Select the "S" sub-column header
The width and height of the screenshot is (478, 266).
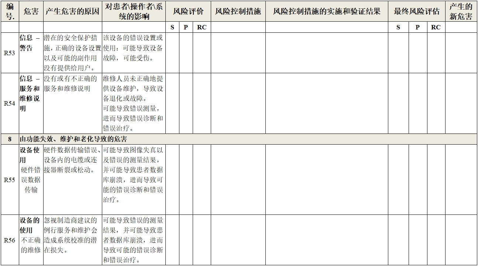(x=172, y=27)
